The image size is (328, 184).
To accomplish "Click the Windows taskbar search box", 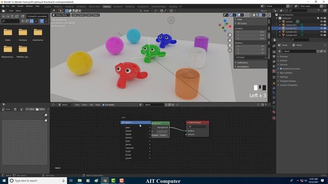I will [37, 180].
